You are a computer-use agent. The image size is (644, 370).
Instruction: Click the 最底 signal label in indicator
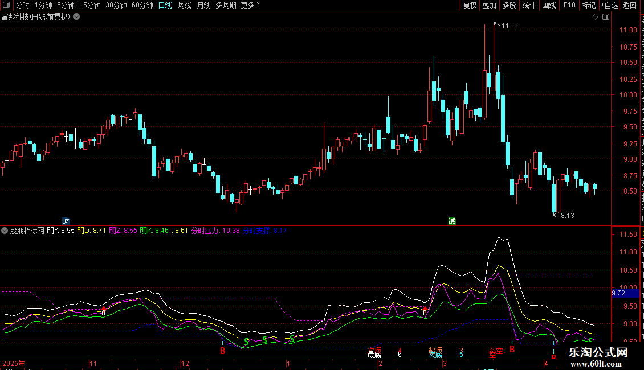[374, 355]
